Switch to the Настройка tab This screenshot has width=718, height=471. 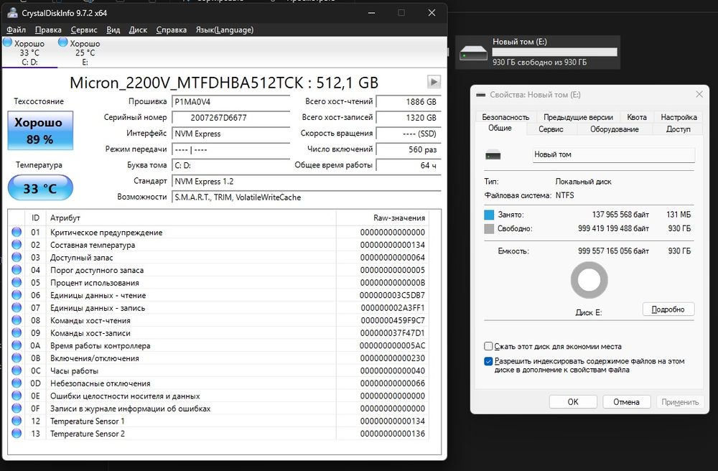679,117
